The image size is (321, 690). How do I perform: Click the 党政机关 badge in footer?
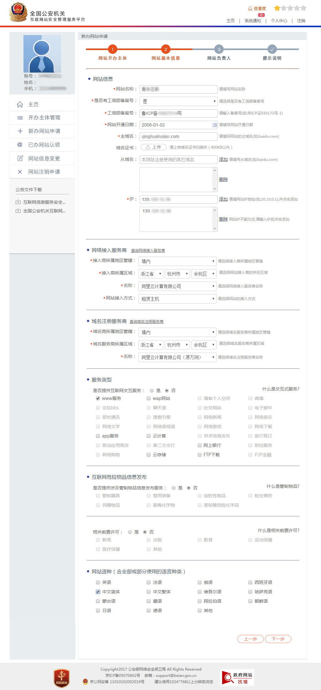(x=62, y=678)
